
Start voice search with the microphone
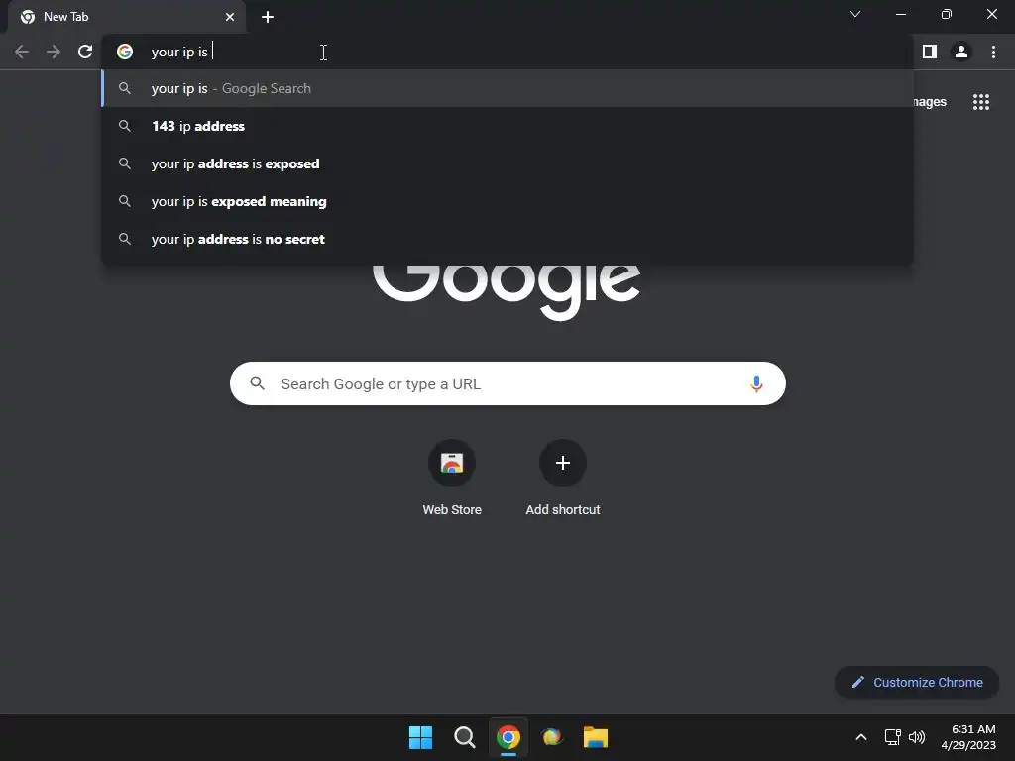click(755, 383)
